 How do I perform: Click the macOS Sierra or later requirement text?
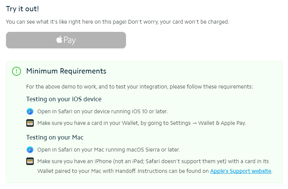pos(108,150)
